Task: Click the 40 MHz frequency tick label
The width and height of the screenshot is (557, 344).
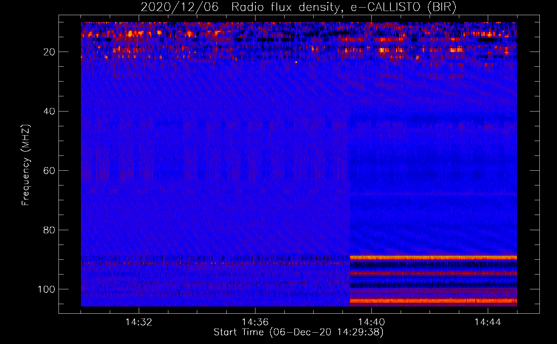Action: 49,111
